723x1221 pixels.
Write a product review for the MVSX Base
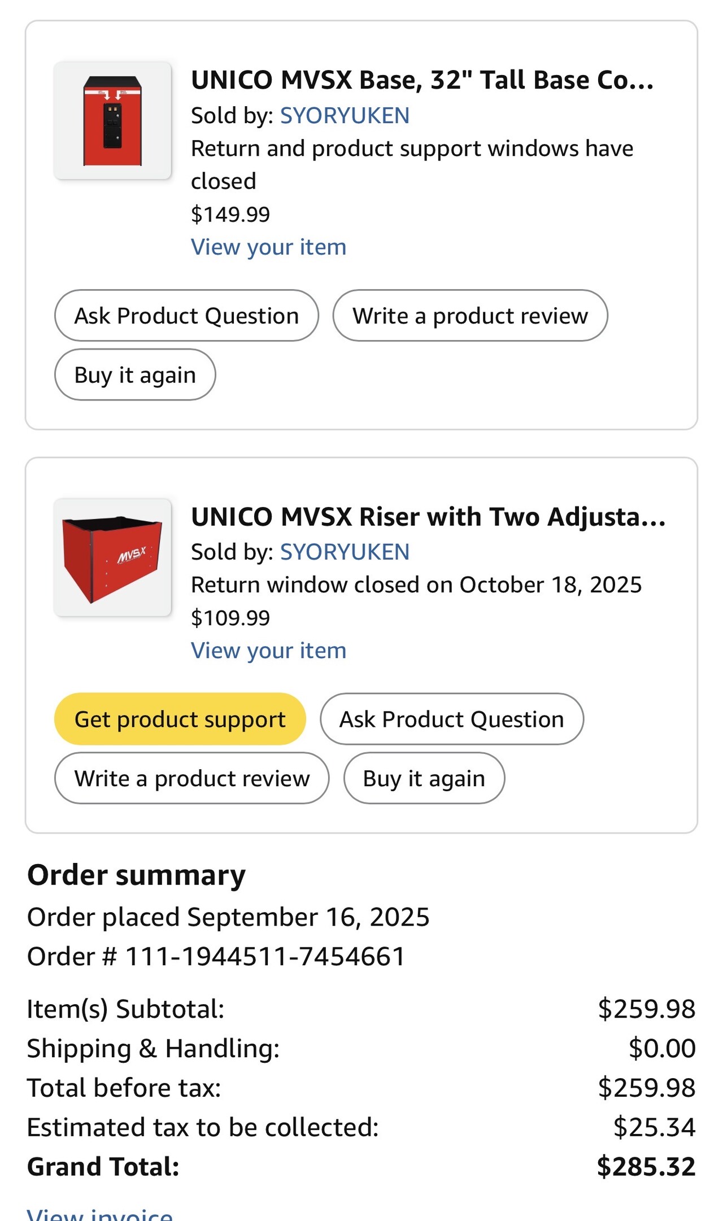point(470,316)
